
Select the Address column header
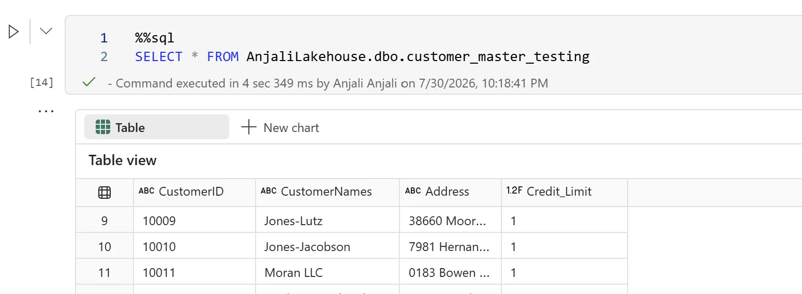(x=450, y=192)
